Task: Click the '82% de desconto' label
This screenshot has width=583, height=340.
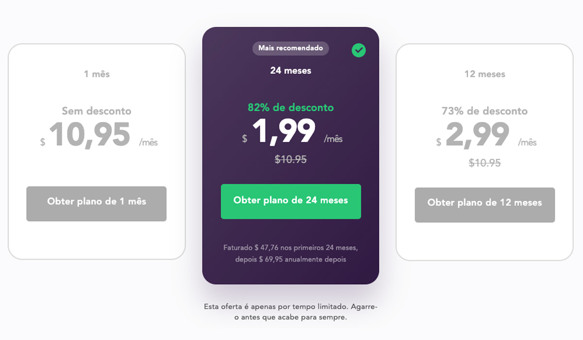Action: (291, 107)
